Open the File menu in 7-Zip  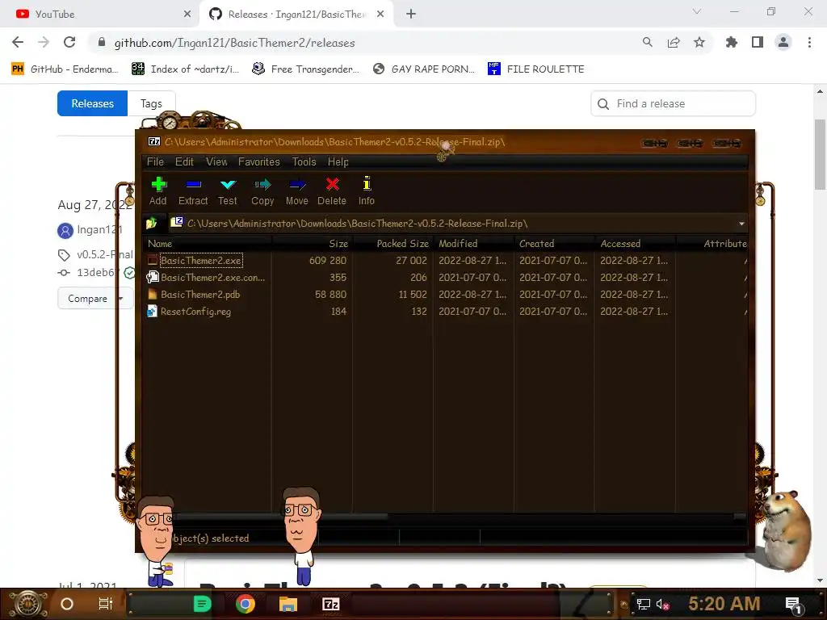pos(155,161)
